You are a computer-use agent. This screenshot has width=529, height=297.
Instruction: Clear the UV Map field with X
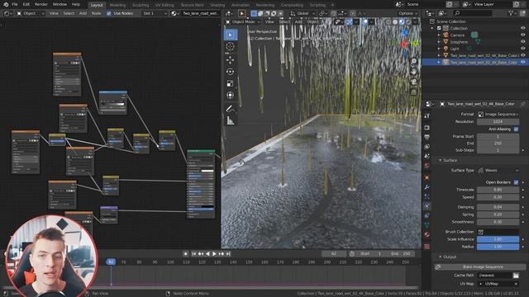516,284
